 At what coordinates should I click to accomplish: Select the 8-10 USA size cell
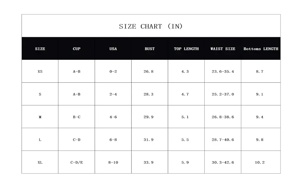point(114,162)
